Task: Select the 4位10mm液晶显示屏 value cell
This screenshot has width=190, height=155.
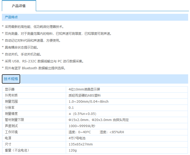Action: coord(84,89)
